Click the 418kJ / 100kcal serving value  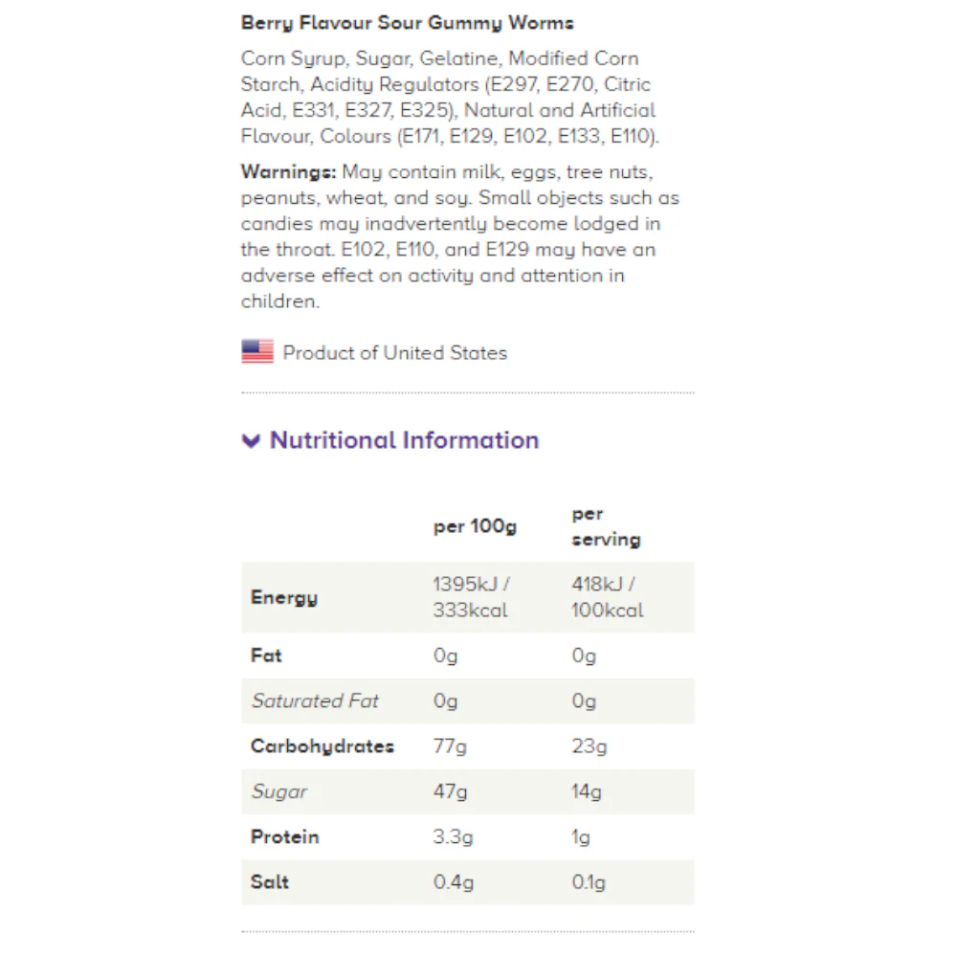click(608, 597)
